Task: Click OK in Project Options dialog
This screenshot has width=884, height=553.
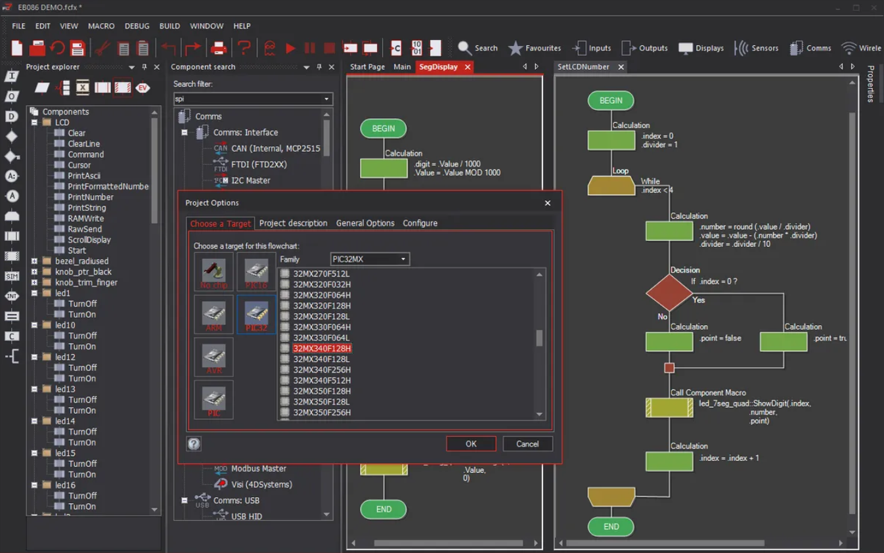Action: tap(471, 444)
